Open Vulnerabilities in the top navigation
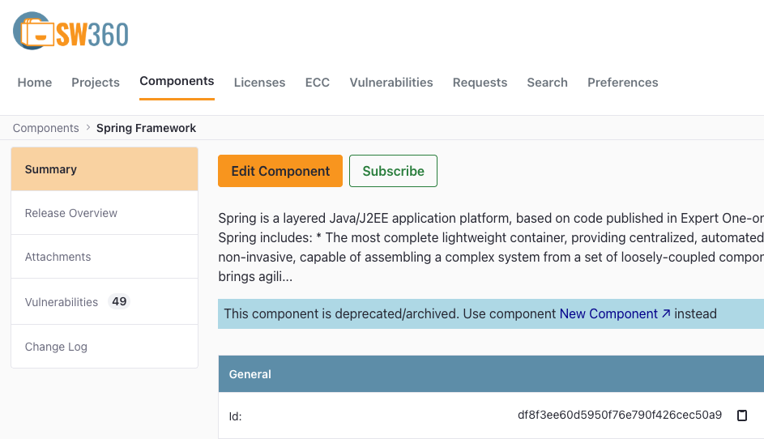The height and width of the screenshot is (439, 764). point(391,83)
